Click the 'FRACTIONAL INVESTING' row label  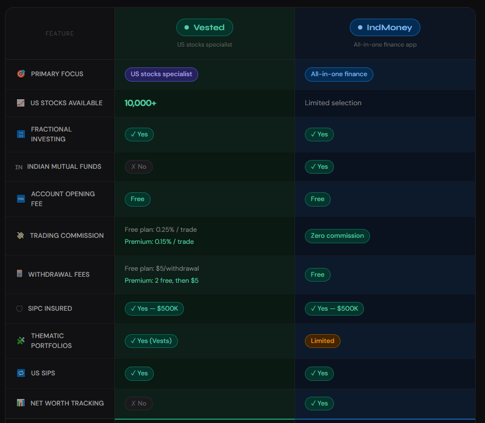click(51, 134)
